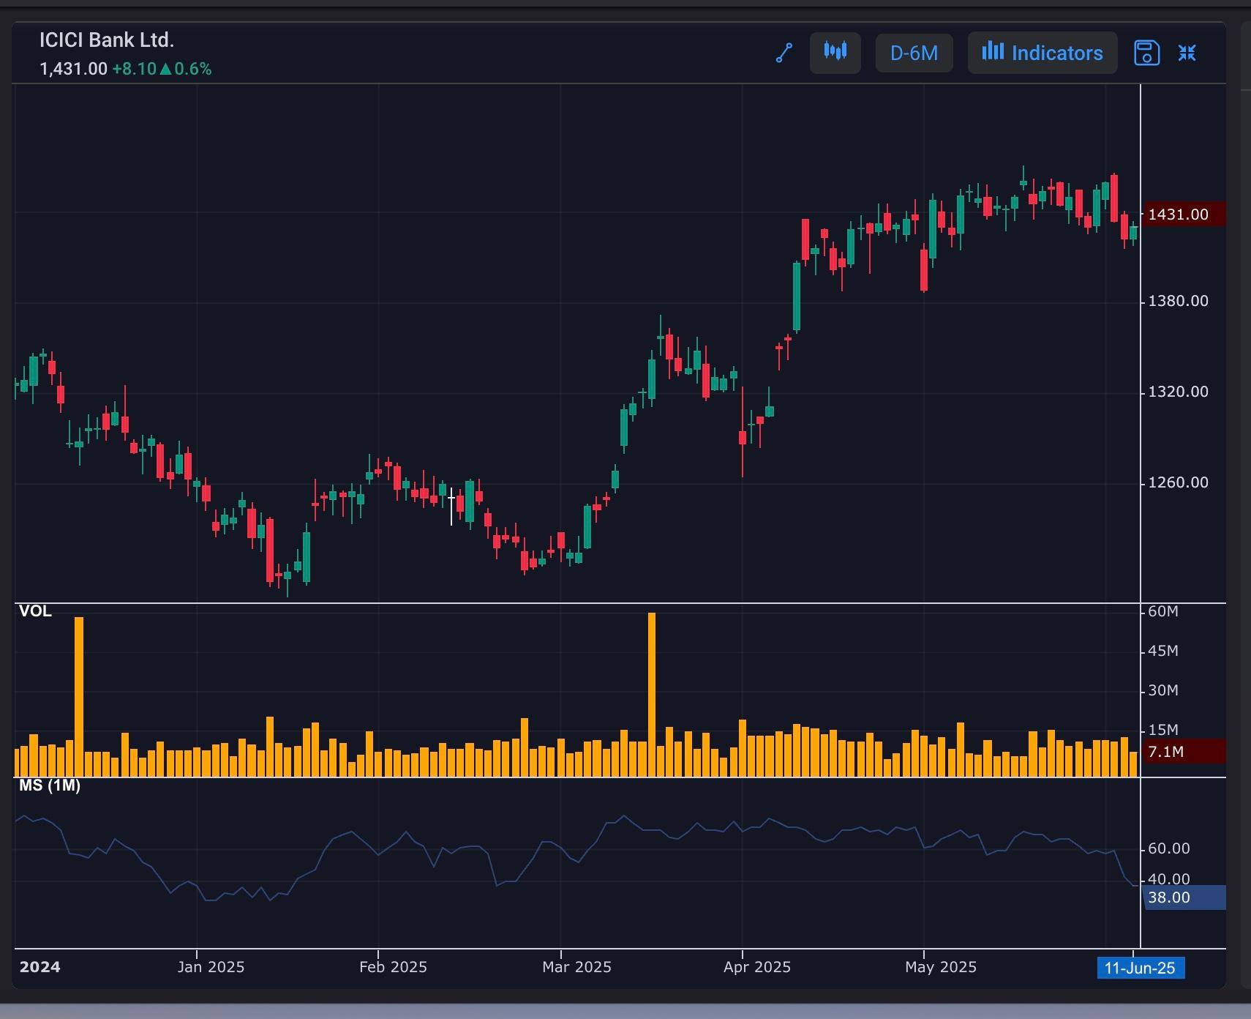Viewport: 1251px width, 1019px height.
Task: Click the Mar 2025 axis label
Action: pyautogui.click(x=576, y=967)
